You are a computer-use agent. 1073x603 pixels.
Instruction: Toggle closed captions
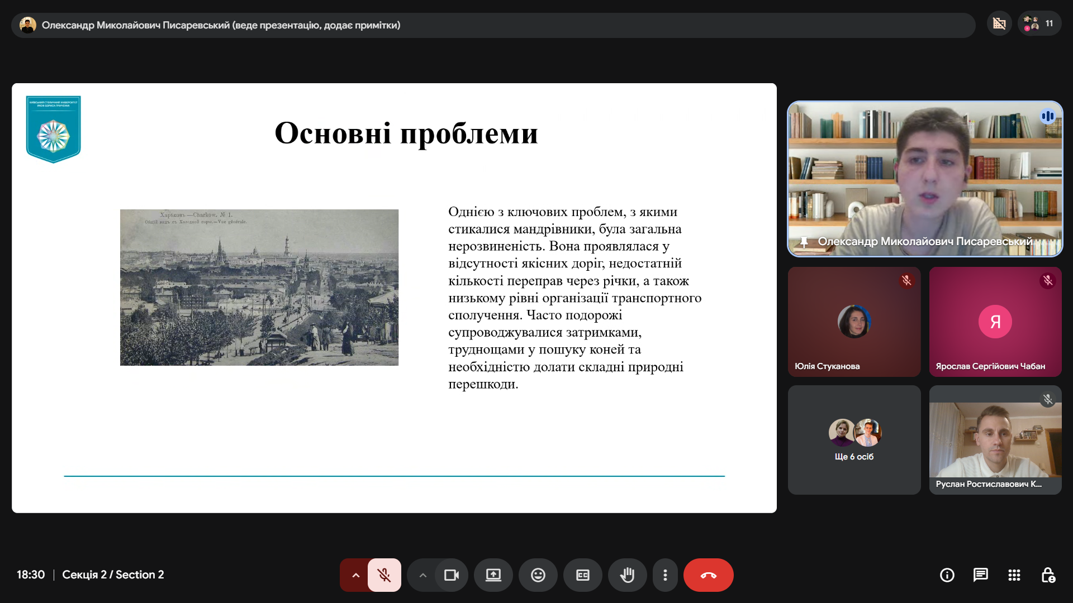tap(583, 575)
